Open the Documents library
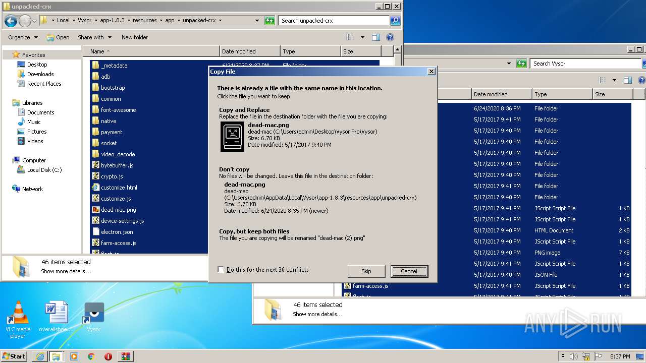 pos(40,112)
